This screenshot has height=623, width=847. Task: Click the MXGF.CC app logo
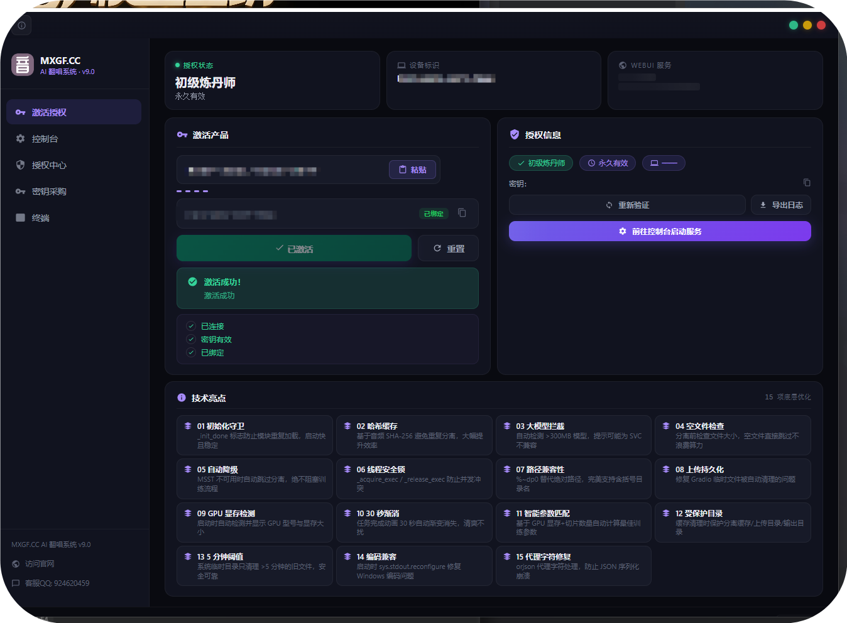pyautogui.click(x=23, y=64)
